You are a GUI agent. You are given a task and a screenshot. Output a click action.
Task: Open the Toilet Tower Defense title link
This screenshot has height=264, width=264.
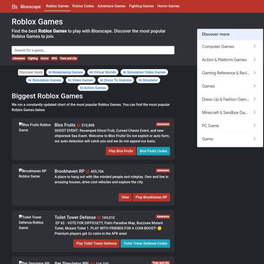coord(75,217)
